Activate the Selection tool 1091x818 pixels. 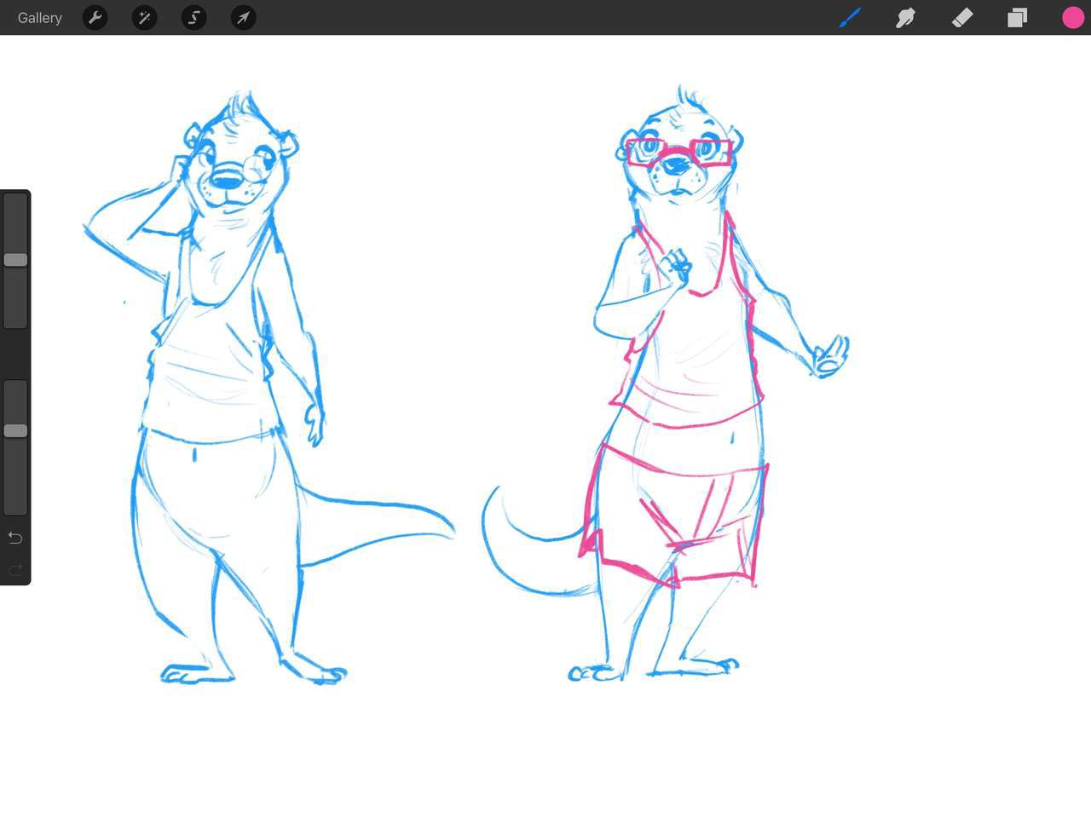click(194, 17)
